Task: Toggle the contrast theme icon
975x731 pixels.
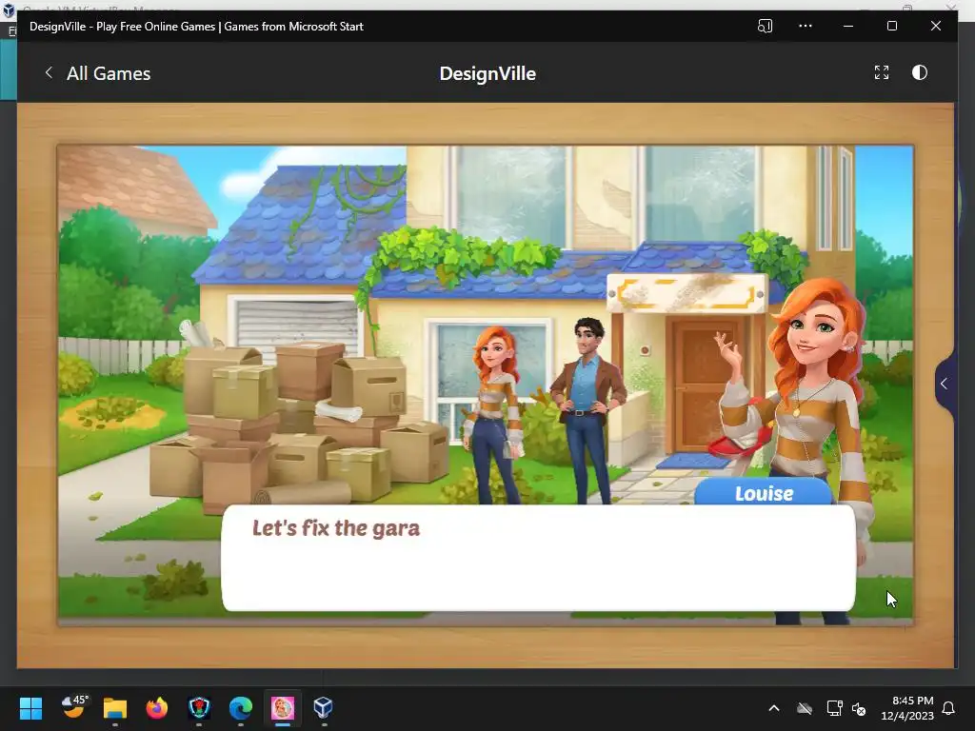Action: pyautogui.click(x=919, y=72)
